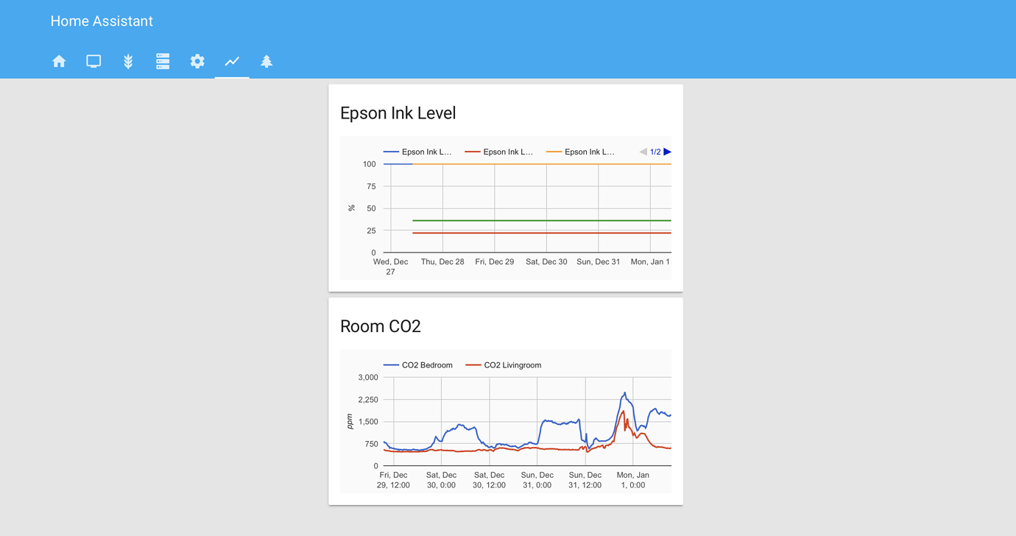
Task: Click the 1/2 page indicator
Action: tap(655, 152)
